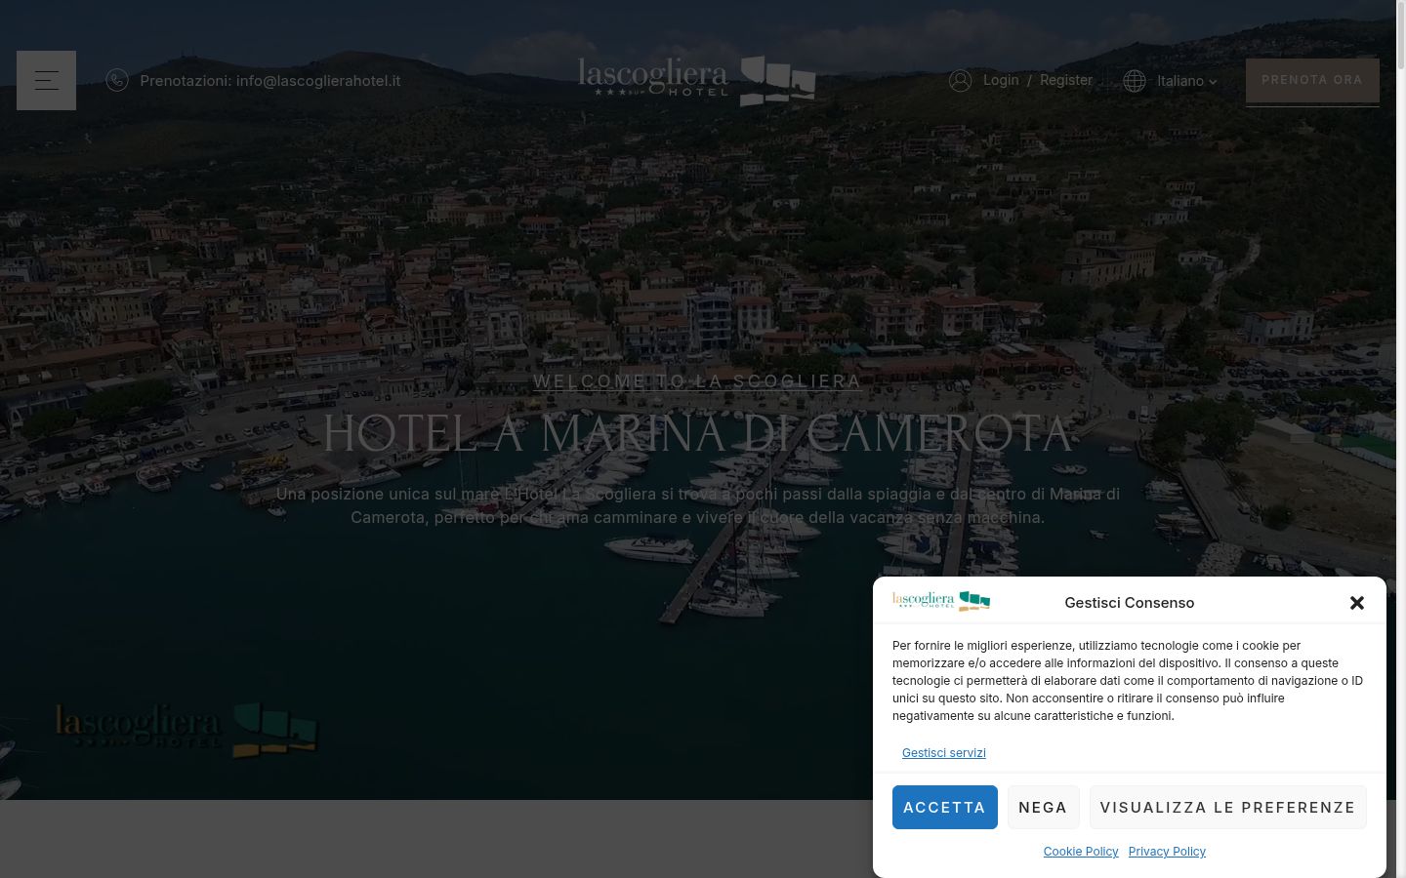
Task: Click the 'Gestisci Consenso' dialog title
Action: pos(1130,603)
